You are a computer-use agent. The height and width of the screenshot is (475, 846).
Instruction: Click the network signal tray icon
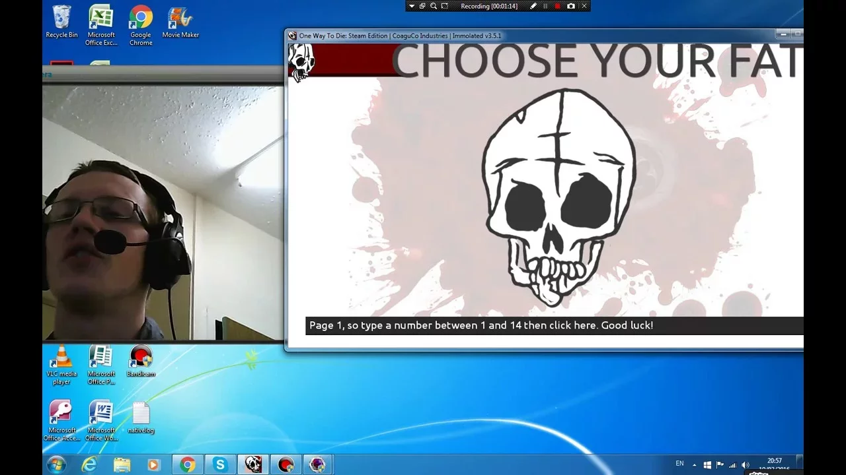coord(732,465)
